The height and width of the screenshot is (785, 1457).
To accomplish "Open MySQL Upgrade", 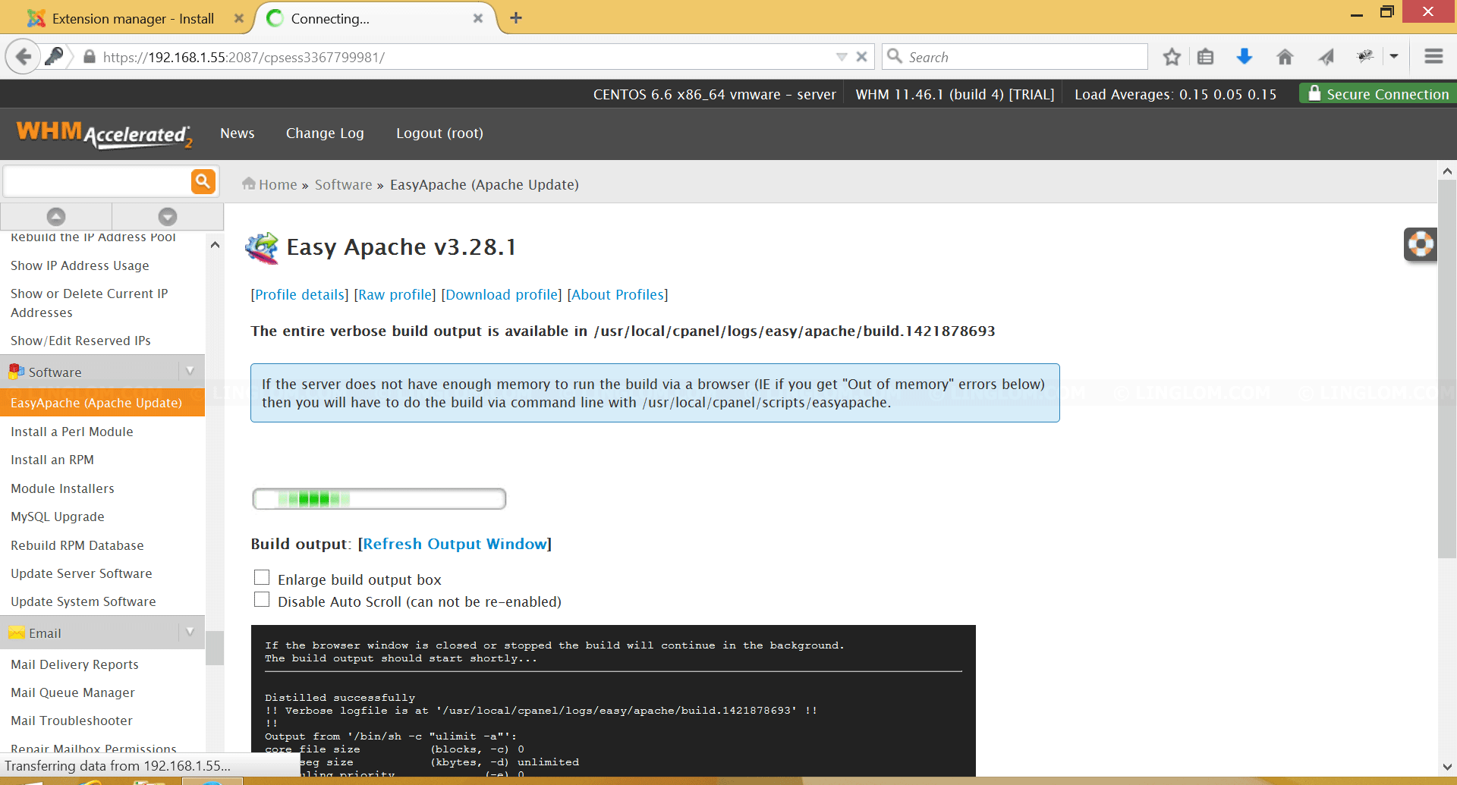I will click(x=58, y=517).
